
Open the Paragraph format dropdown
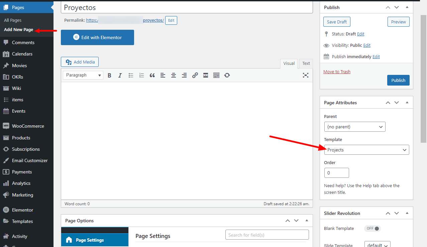[x=83, y=75]
